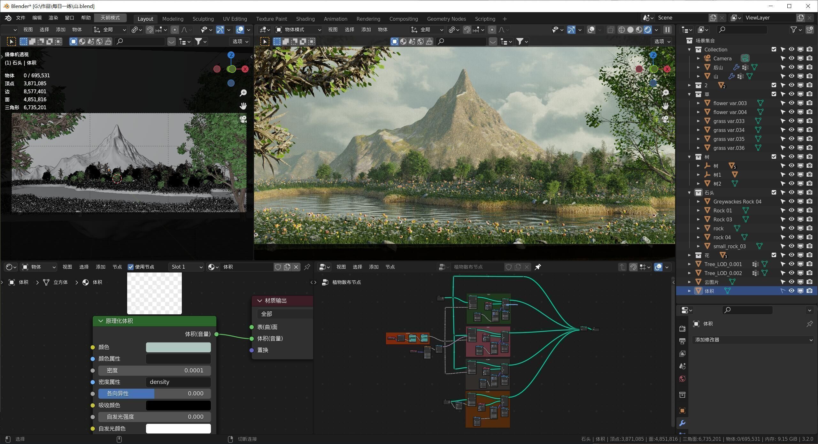
Task: Open the Modifier properties wrench tab
Action: pos(682,423)
